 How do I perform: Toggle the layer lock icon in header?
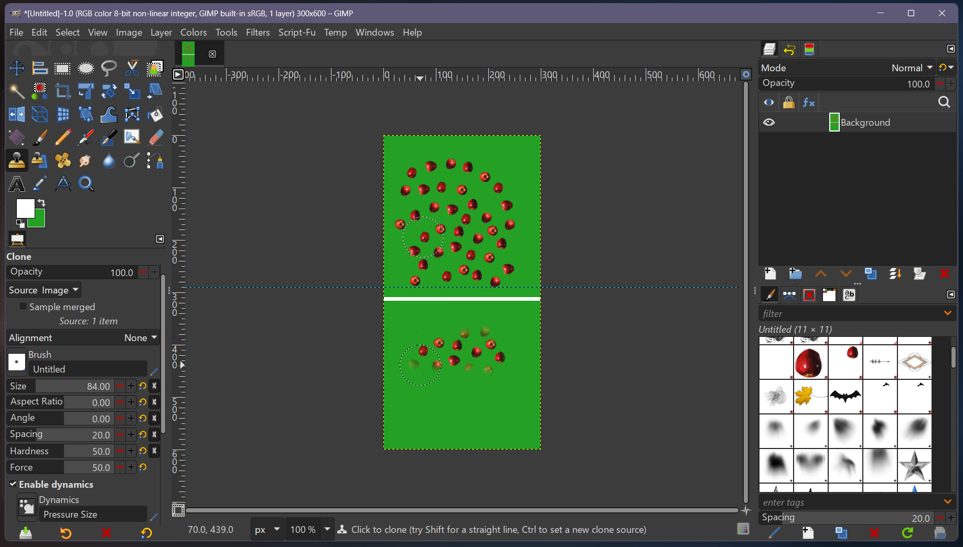[788, 102]
